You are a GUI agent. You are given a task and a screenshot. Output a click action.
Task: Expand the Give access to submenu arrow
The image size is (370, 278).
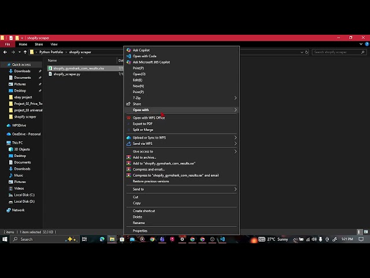coord(235,152)
